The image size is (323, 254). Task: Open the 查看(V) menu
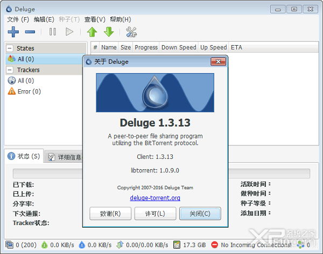click(x=95, y=19)
